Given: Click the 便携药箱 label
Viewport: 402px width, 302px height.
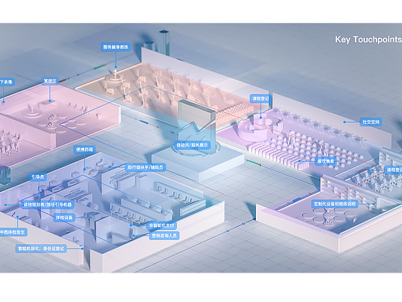Looking at the screenshot, I should 84,149.
